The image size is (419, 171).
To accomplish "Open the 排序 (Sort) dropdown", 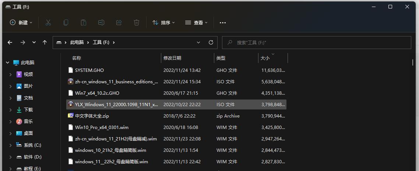I will point(163,23).
